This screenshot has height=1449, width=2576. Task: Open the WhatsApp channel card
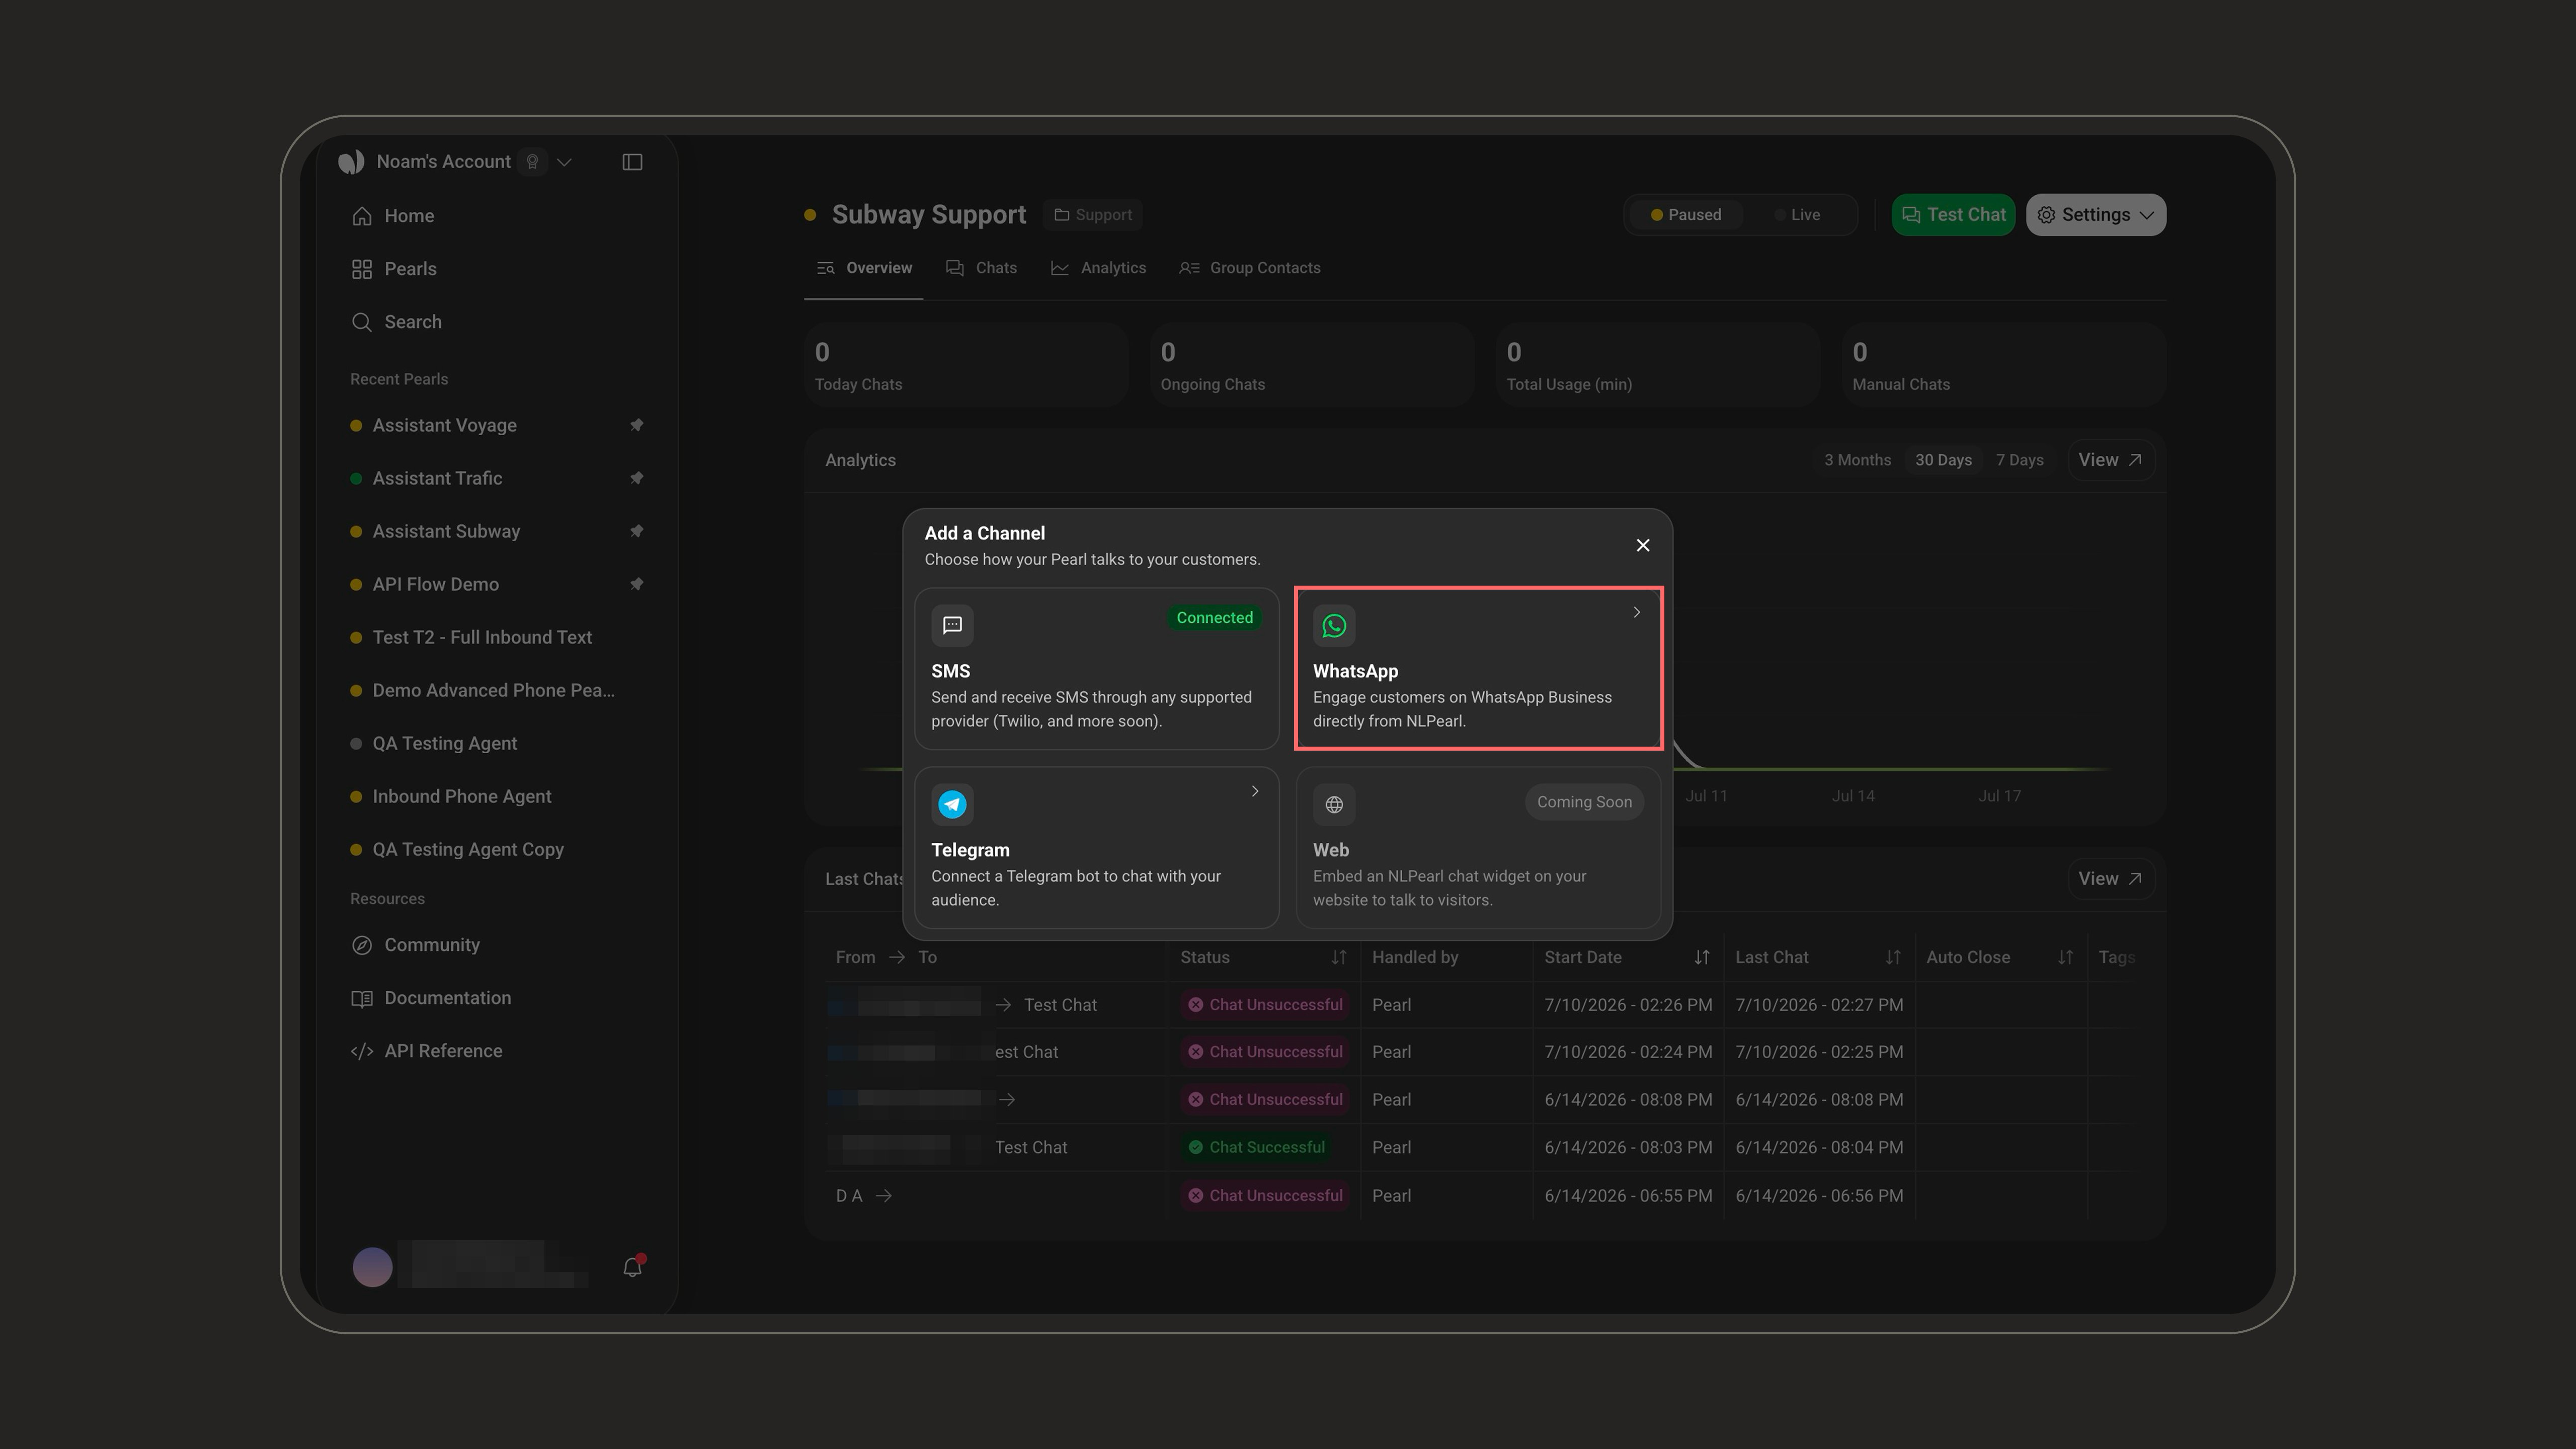click(1478, 668)
